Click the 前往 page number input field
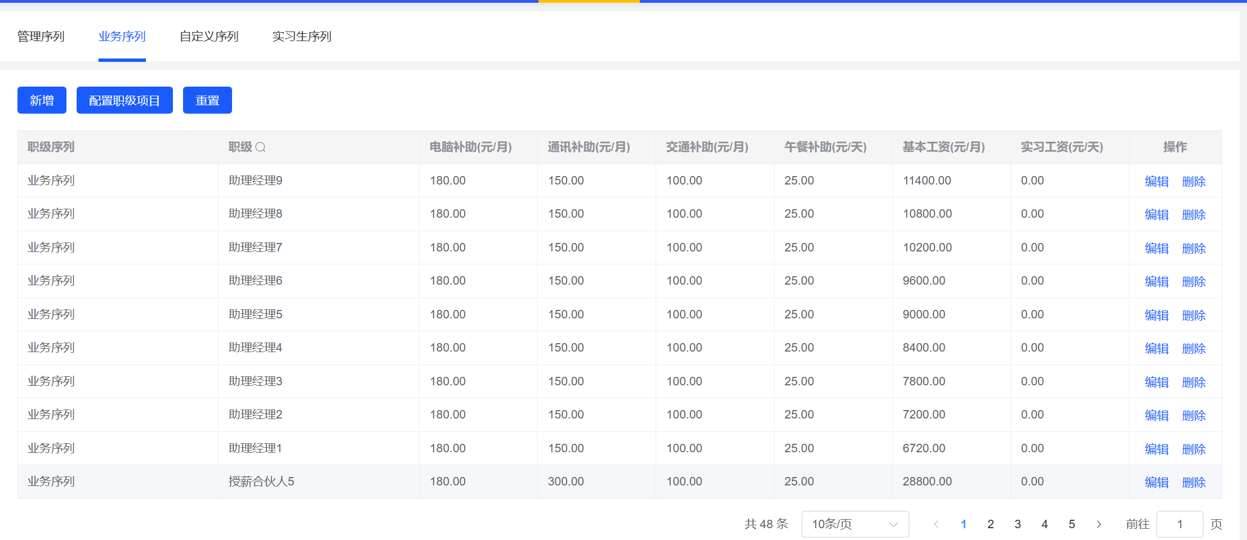The width and height of the screenshot is (1247, 540). click(1179, 524)
